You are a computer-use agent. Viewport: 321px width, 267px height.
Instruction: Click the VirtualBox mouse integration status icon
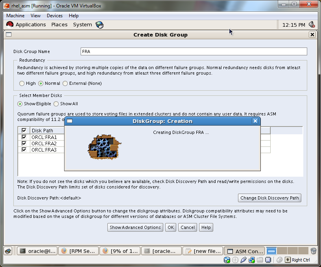(x=279, y=260)
